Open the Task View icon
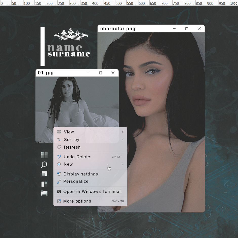Image resolution: width=238 pixels, height=238 pixels. pyautogui.click(x=44, y=174)
